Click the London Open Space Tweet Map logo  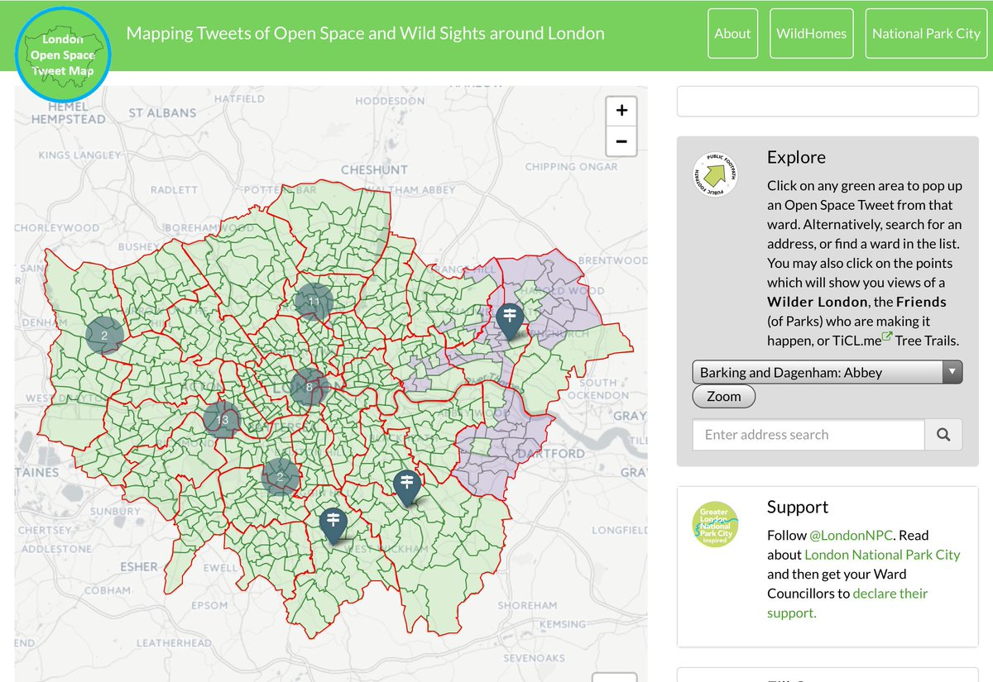[63, 54]
